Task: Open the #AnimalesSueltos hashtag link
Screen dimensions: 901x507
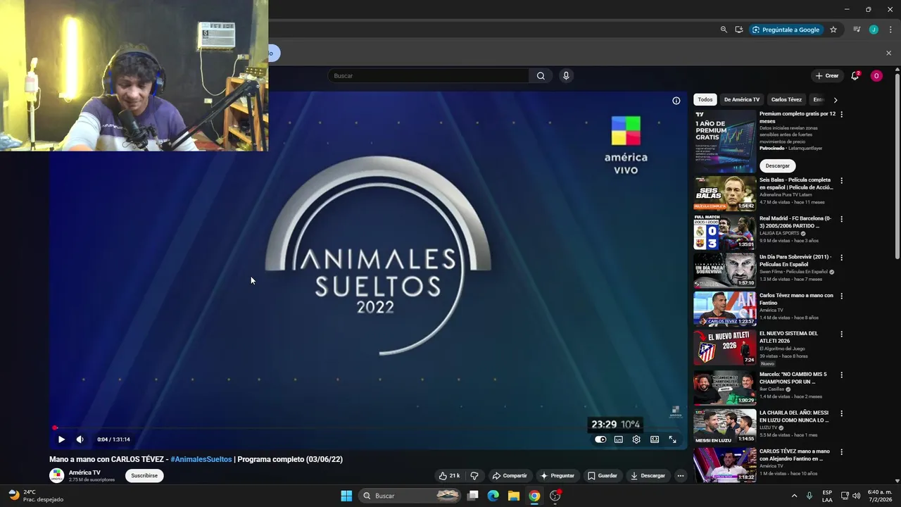Action: pos(201,459)
